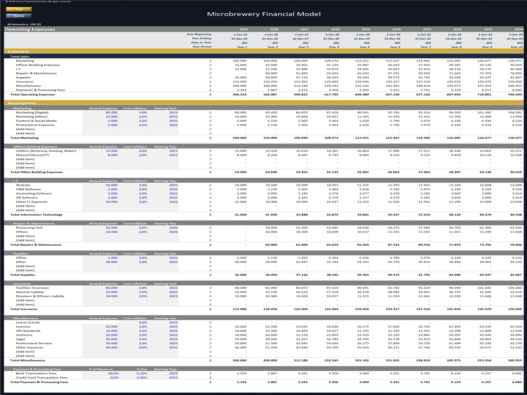Click Payments & Processing Fees summary label
527x395 pixels.
pos(40,90)
